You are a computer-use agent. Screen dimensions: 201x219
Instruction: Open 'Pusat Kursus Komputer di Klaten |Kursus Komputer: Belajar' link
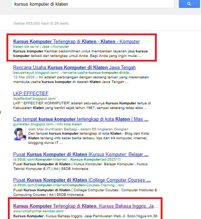[x=81, y=154]
